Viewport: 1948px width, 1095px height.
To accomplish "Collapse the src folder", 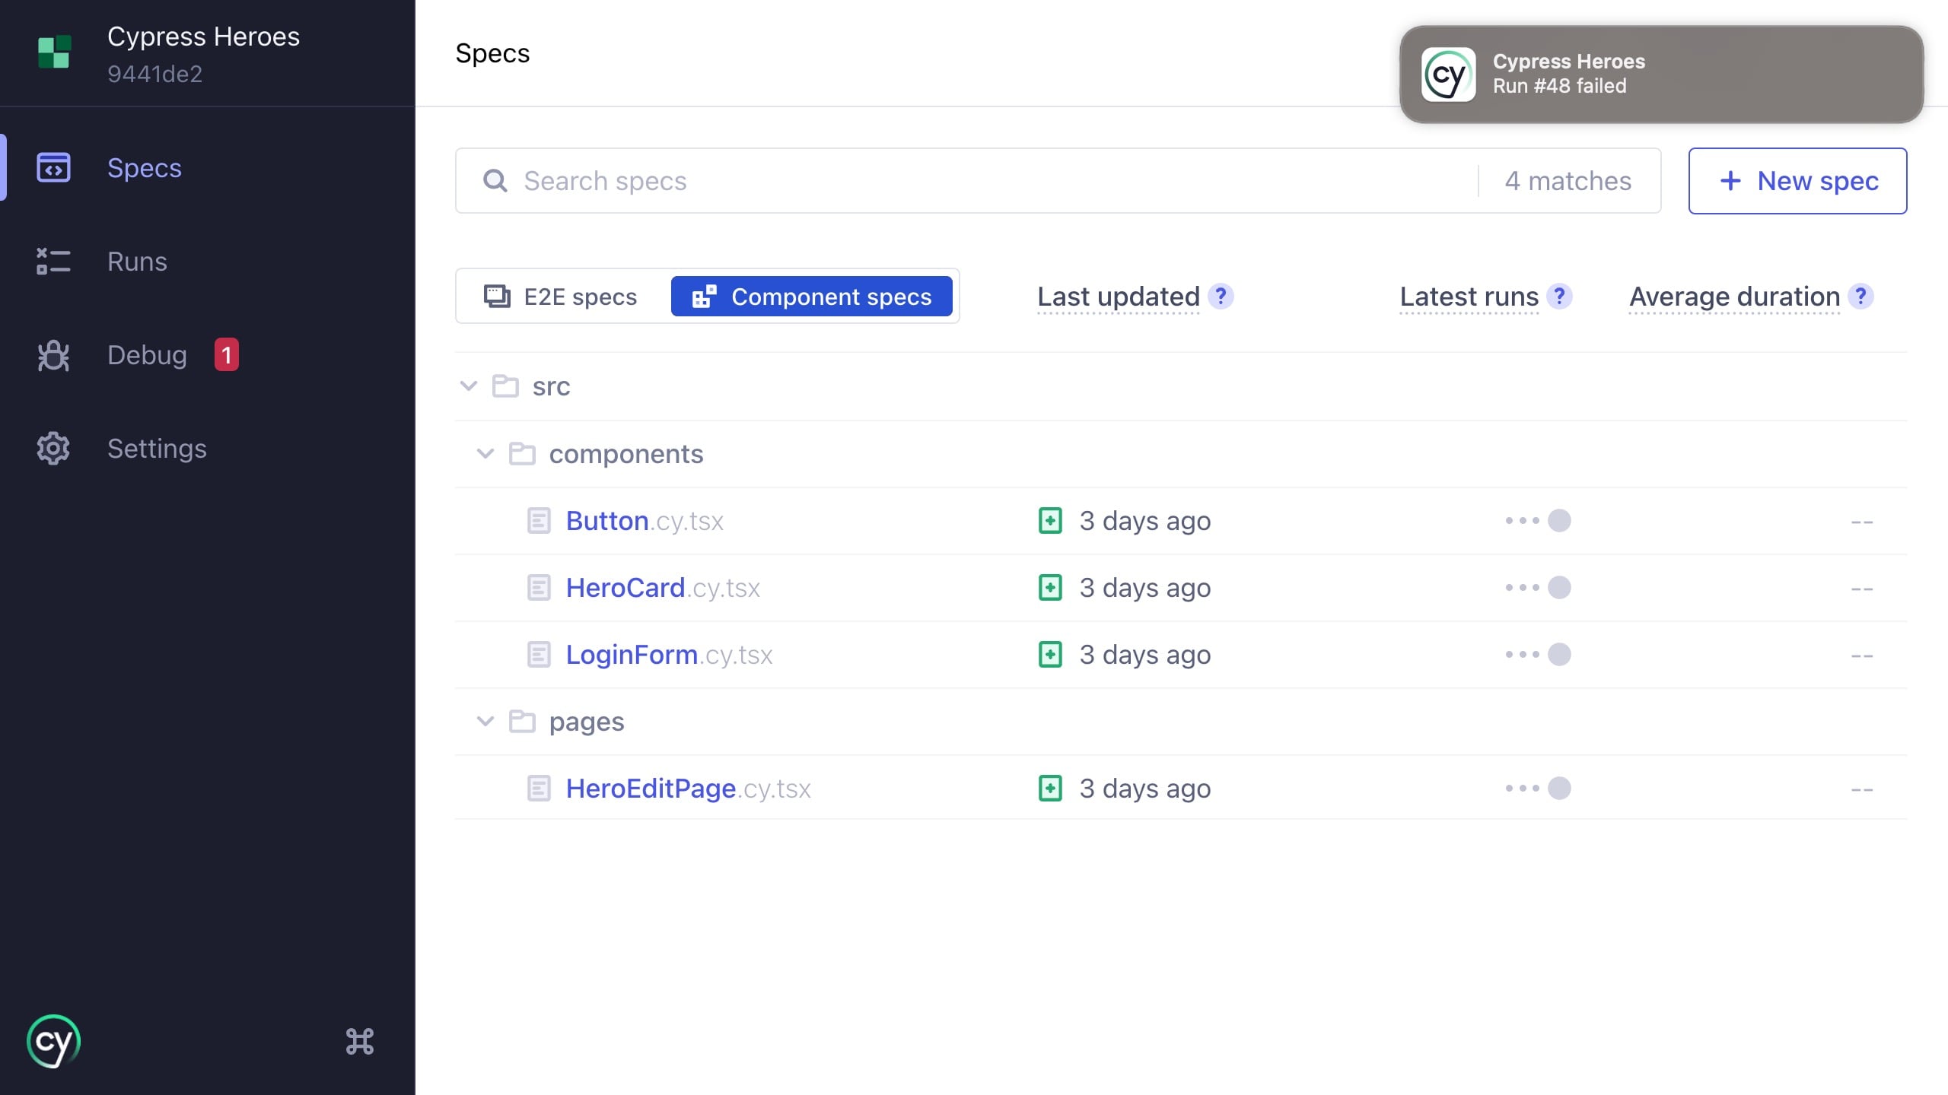I will [469, 386].
